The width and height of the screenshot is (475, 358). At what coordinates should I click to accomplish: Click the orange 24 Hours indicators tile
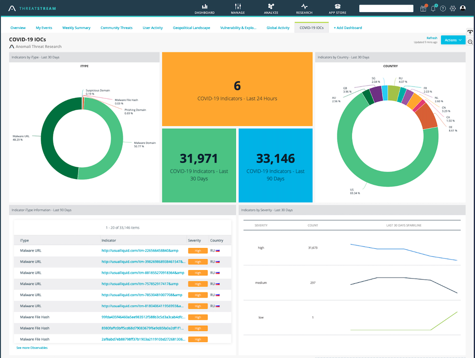237,89
